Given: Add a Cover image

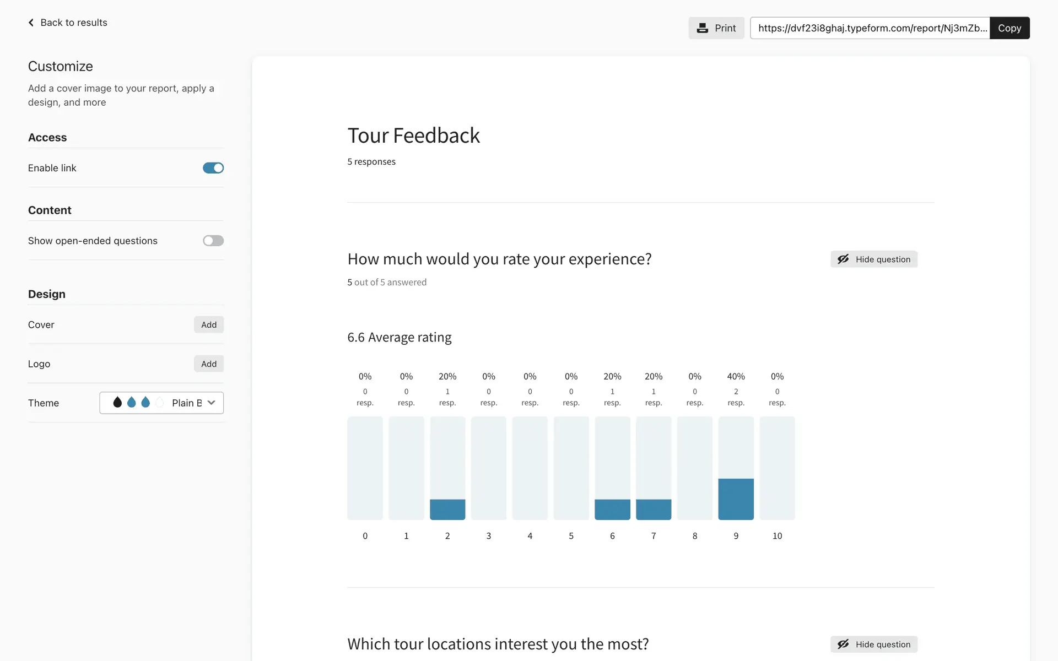Looking at the screenshot, I should [209, 325].
